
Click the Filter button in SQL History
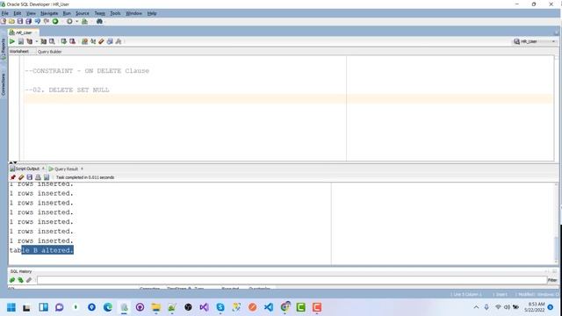552,280
